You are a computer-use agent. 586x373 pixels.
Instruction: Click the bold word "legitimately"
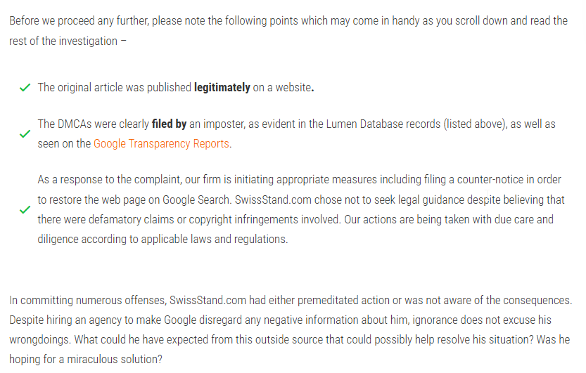coord(222,88)
